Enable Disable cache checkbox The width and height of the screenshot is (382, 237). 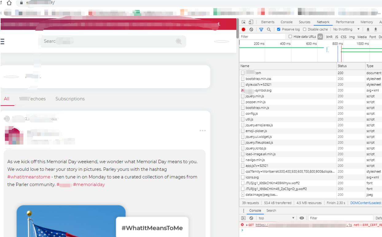point(305,29)
